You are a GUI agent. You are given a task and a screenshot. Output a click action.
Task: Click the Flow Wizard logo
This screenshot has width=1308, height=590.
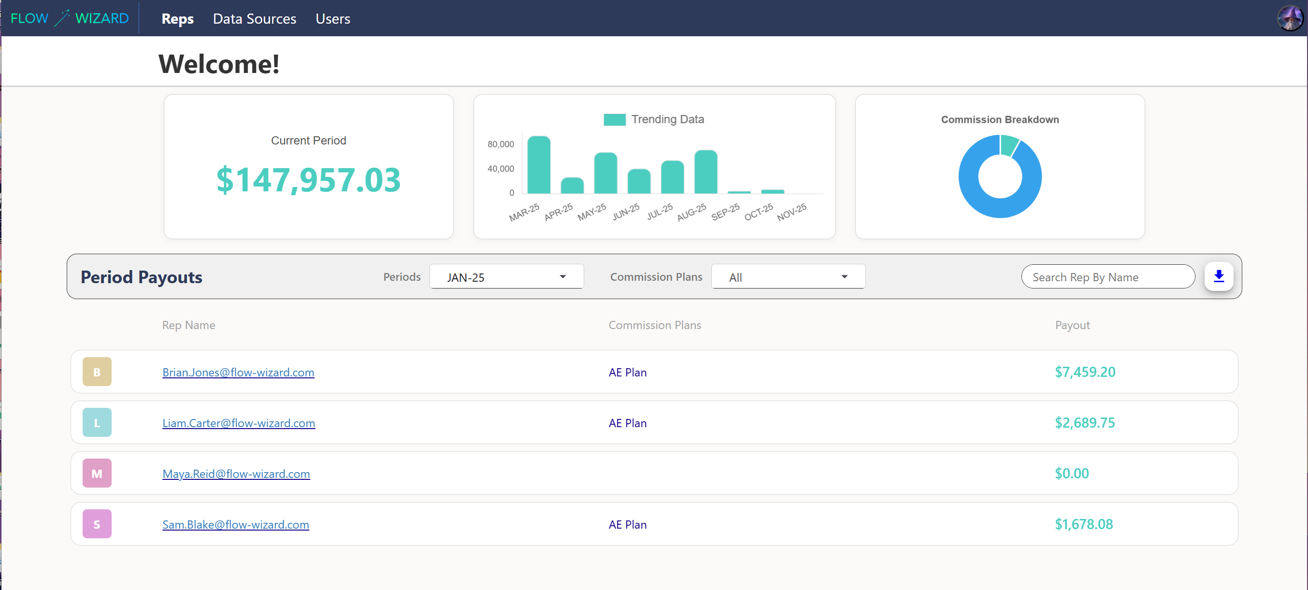tap(70, 18)
